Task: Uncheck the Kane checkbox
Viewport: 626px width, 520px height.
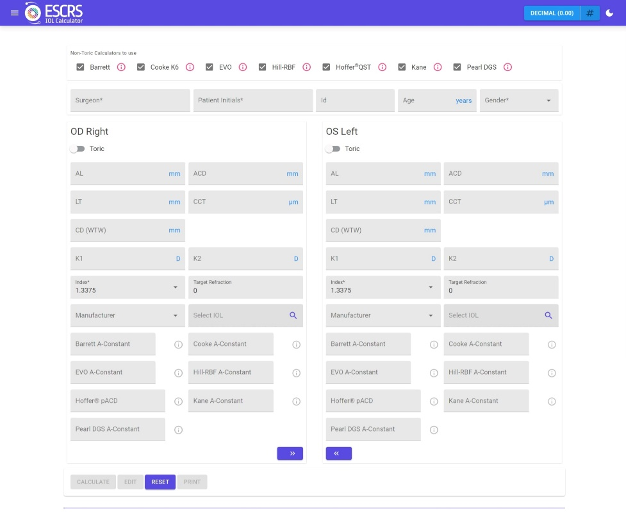Action: pyautogui.click(x=402, y=67)
